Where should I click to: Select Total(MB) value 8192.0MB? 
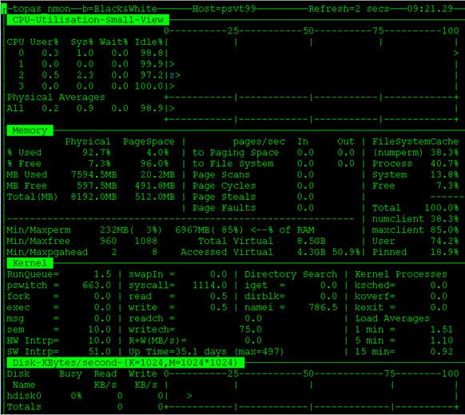click(x=93, y=197)
